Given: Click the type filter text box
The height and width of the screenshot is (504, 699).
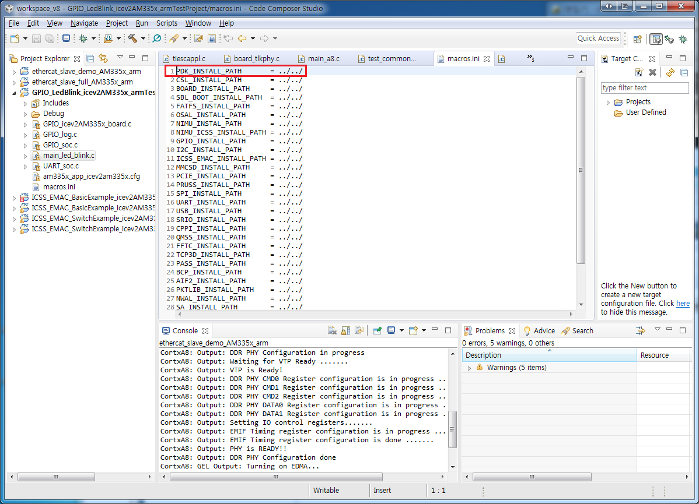Looking at the screenshot, I should [645, 88].
